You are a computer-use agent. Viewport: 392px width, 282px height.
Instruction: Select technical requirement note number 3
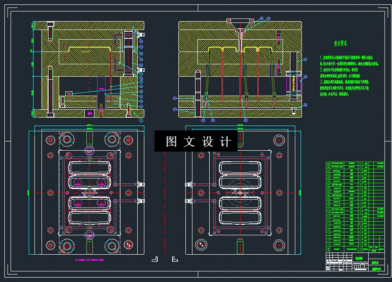point(345,88)
